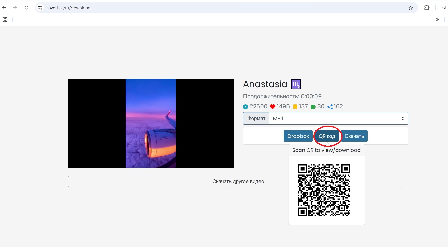Toggle the QR код button

[x=327, y=136]
